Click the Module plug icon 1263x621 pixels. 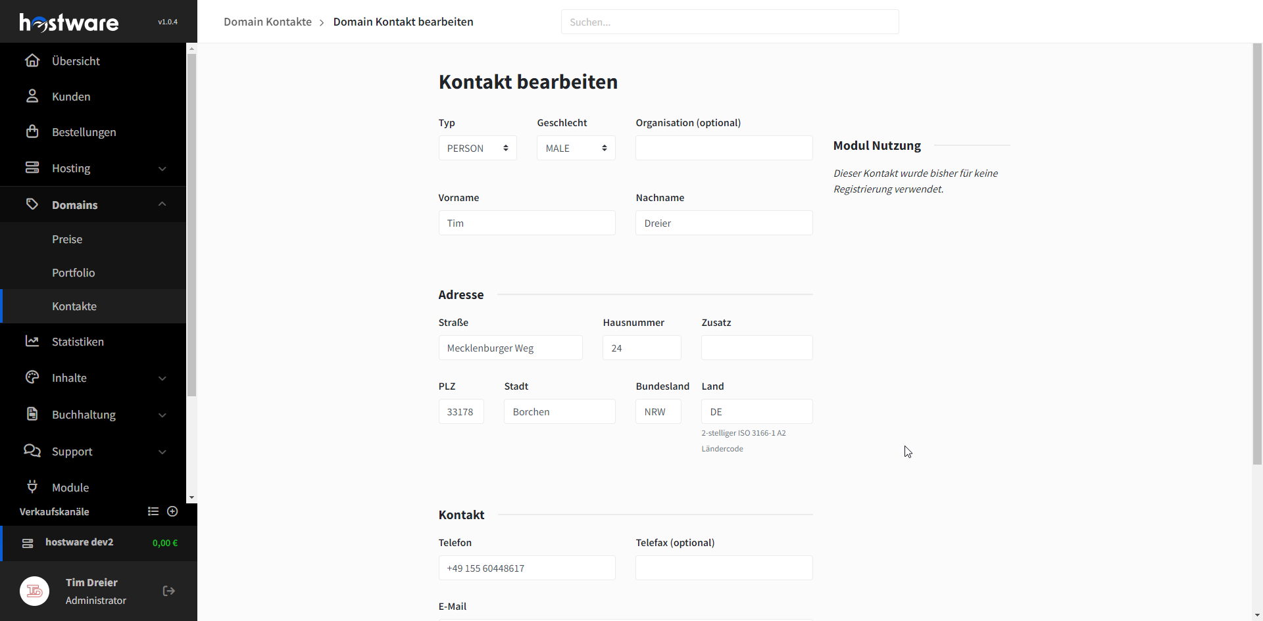pyautogui.click(x=32, y=488)
